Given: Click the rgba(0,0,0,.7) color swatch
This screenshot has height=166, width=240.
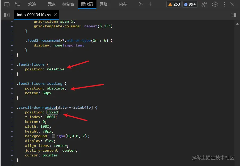Looking at the screenshot, I should point(53,136).
